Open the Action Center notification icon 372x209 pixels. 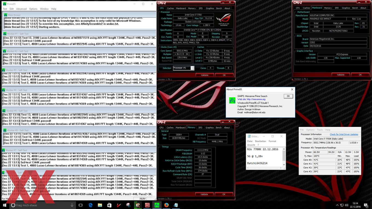(366, 205)
